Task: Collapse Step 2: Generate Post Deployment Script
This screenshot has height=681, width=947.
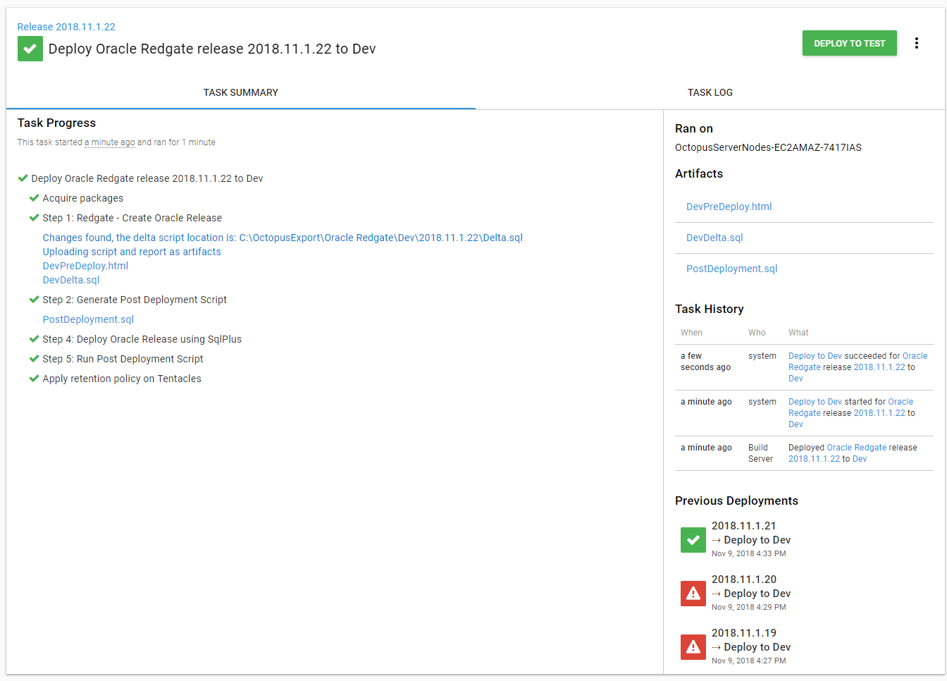Action: [134, 300]
